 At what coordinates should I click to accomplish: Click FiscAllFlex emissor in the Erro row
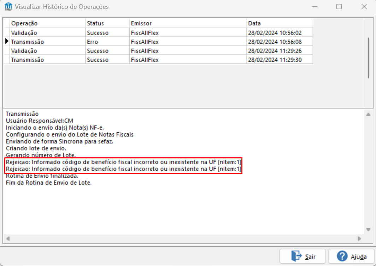[x=188, y=42]
